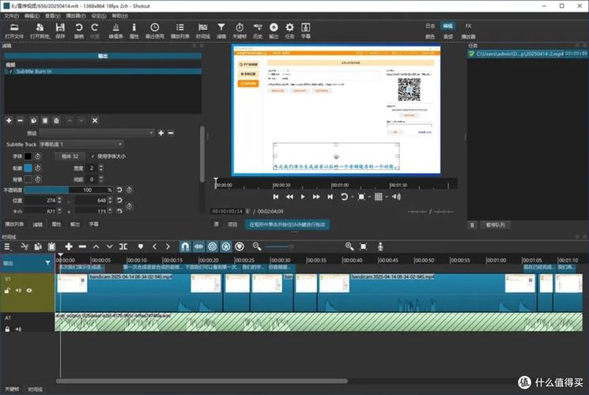The width and height of the screenshot is (589, 395).
Task: Open the player zoom dropdown arrow
Action: pos(369,197)
